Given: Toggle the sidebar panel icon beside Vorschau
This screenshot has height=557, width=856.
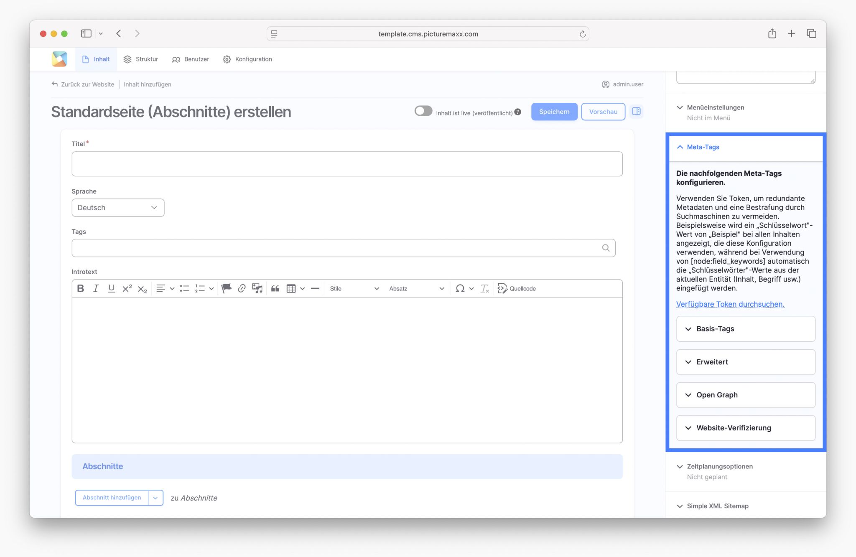Looking at the screenshot, I should (x=636, y=111).
